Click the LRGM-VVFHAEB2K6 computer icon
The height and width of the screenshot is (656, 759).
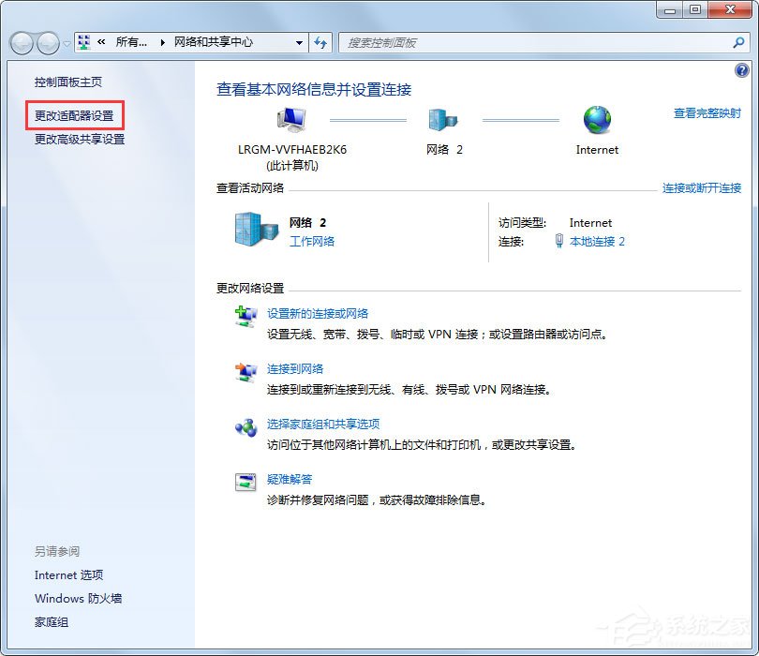click(290, 120)
